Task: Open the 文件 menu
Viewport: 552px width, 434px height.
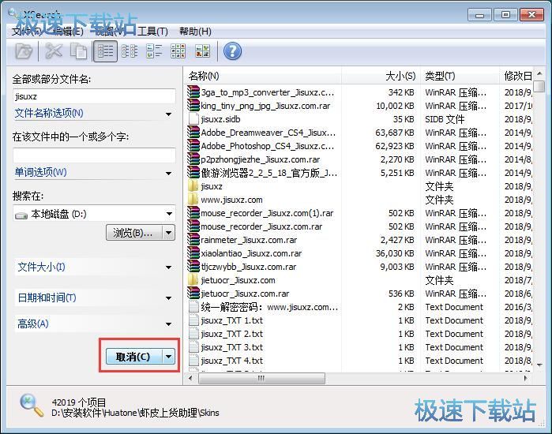Action: pyautogui.click(x=26, y=32)
